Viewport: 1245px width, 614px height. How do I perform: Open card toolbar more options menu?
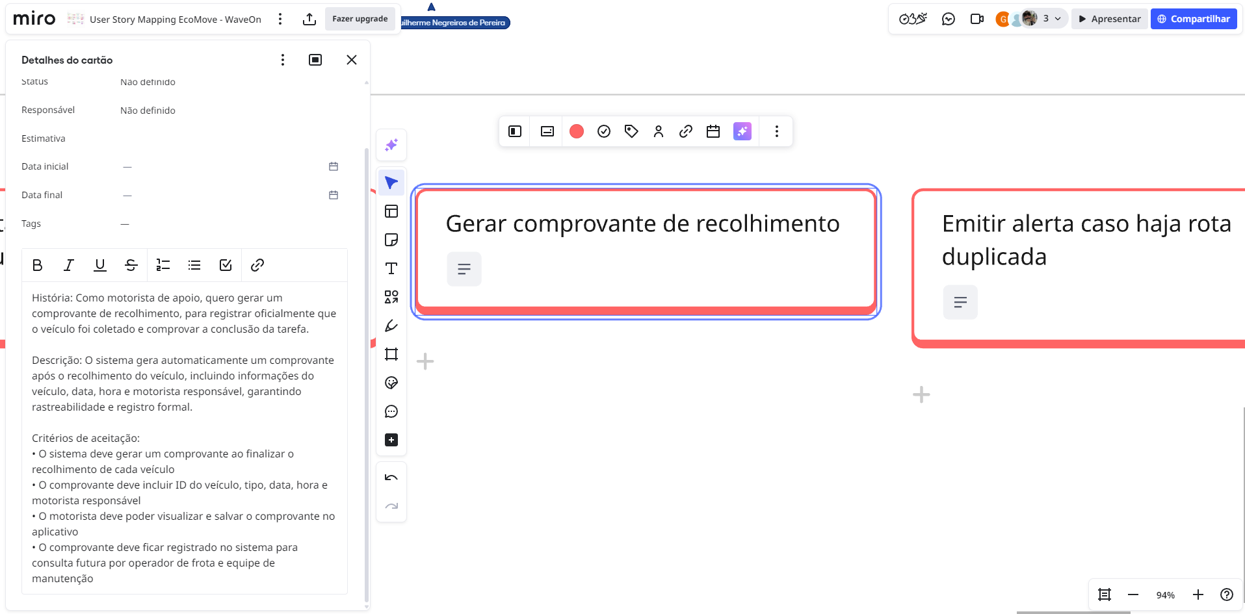[776, 131]
